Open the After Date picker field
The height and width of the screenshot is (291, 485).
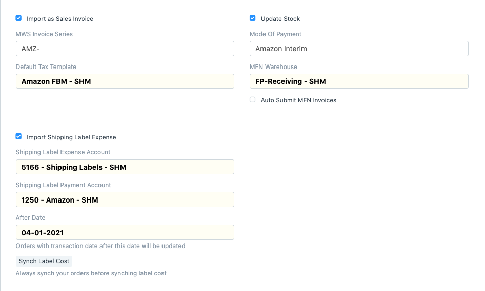[125, 232]
